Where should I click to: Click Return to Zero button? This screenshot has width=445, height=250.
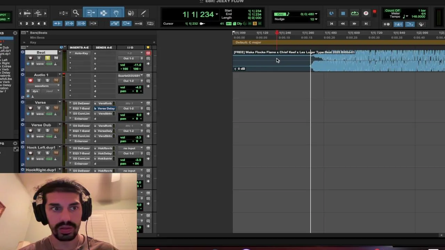pos(332,24)
